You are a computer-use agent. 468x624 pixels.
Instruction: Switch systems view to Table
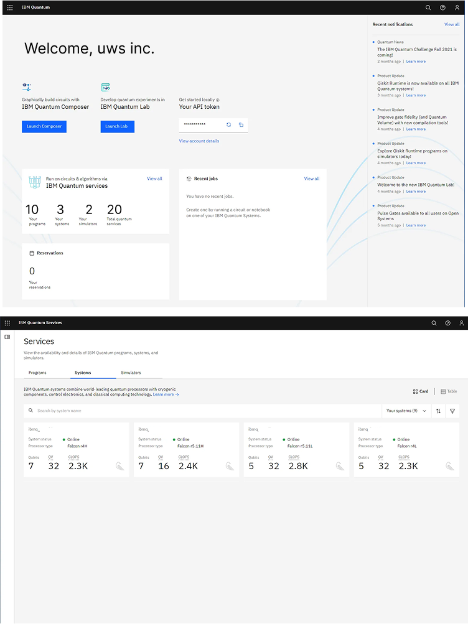[449, 391]
